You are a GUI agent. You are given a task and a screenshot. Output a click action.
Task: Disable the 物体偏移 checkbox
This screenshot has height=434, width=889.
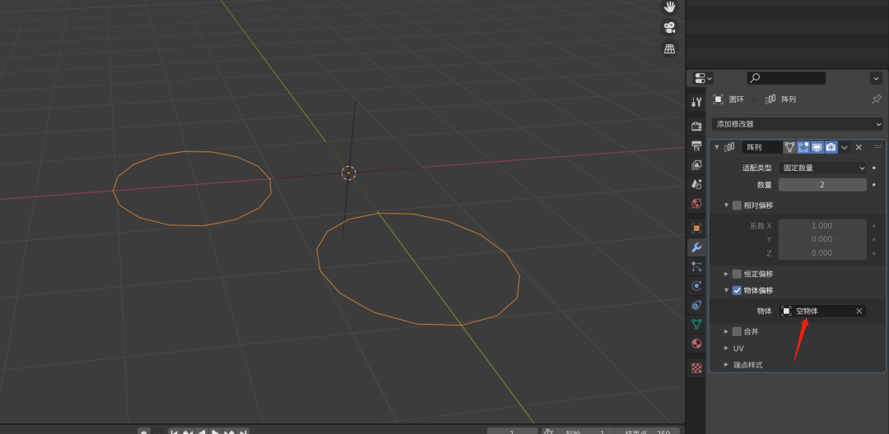(737, 290)
